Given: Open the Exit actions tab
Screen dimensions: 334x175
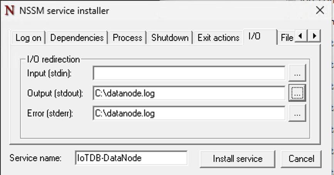Looking at the screenshot, I should click(x=218, y=38).
